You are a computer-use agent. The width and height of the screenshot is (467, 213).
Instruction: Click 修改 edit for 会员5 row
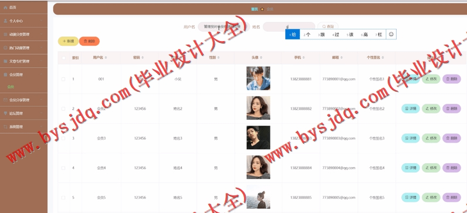tap(431, 197)
